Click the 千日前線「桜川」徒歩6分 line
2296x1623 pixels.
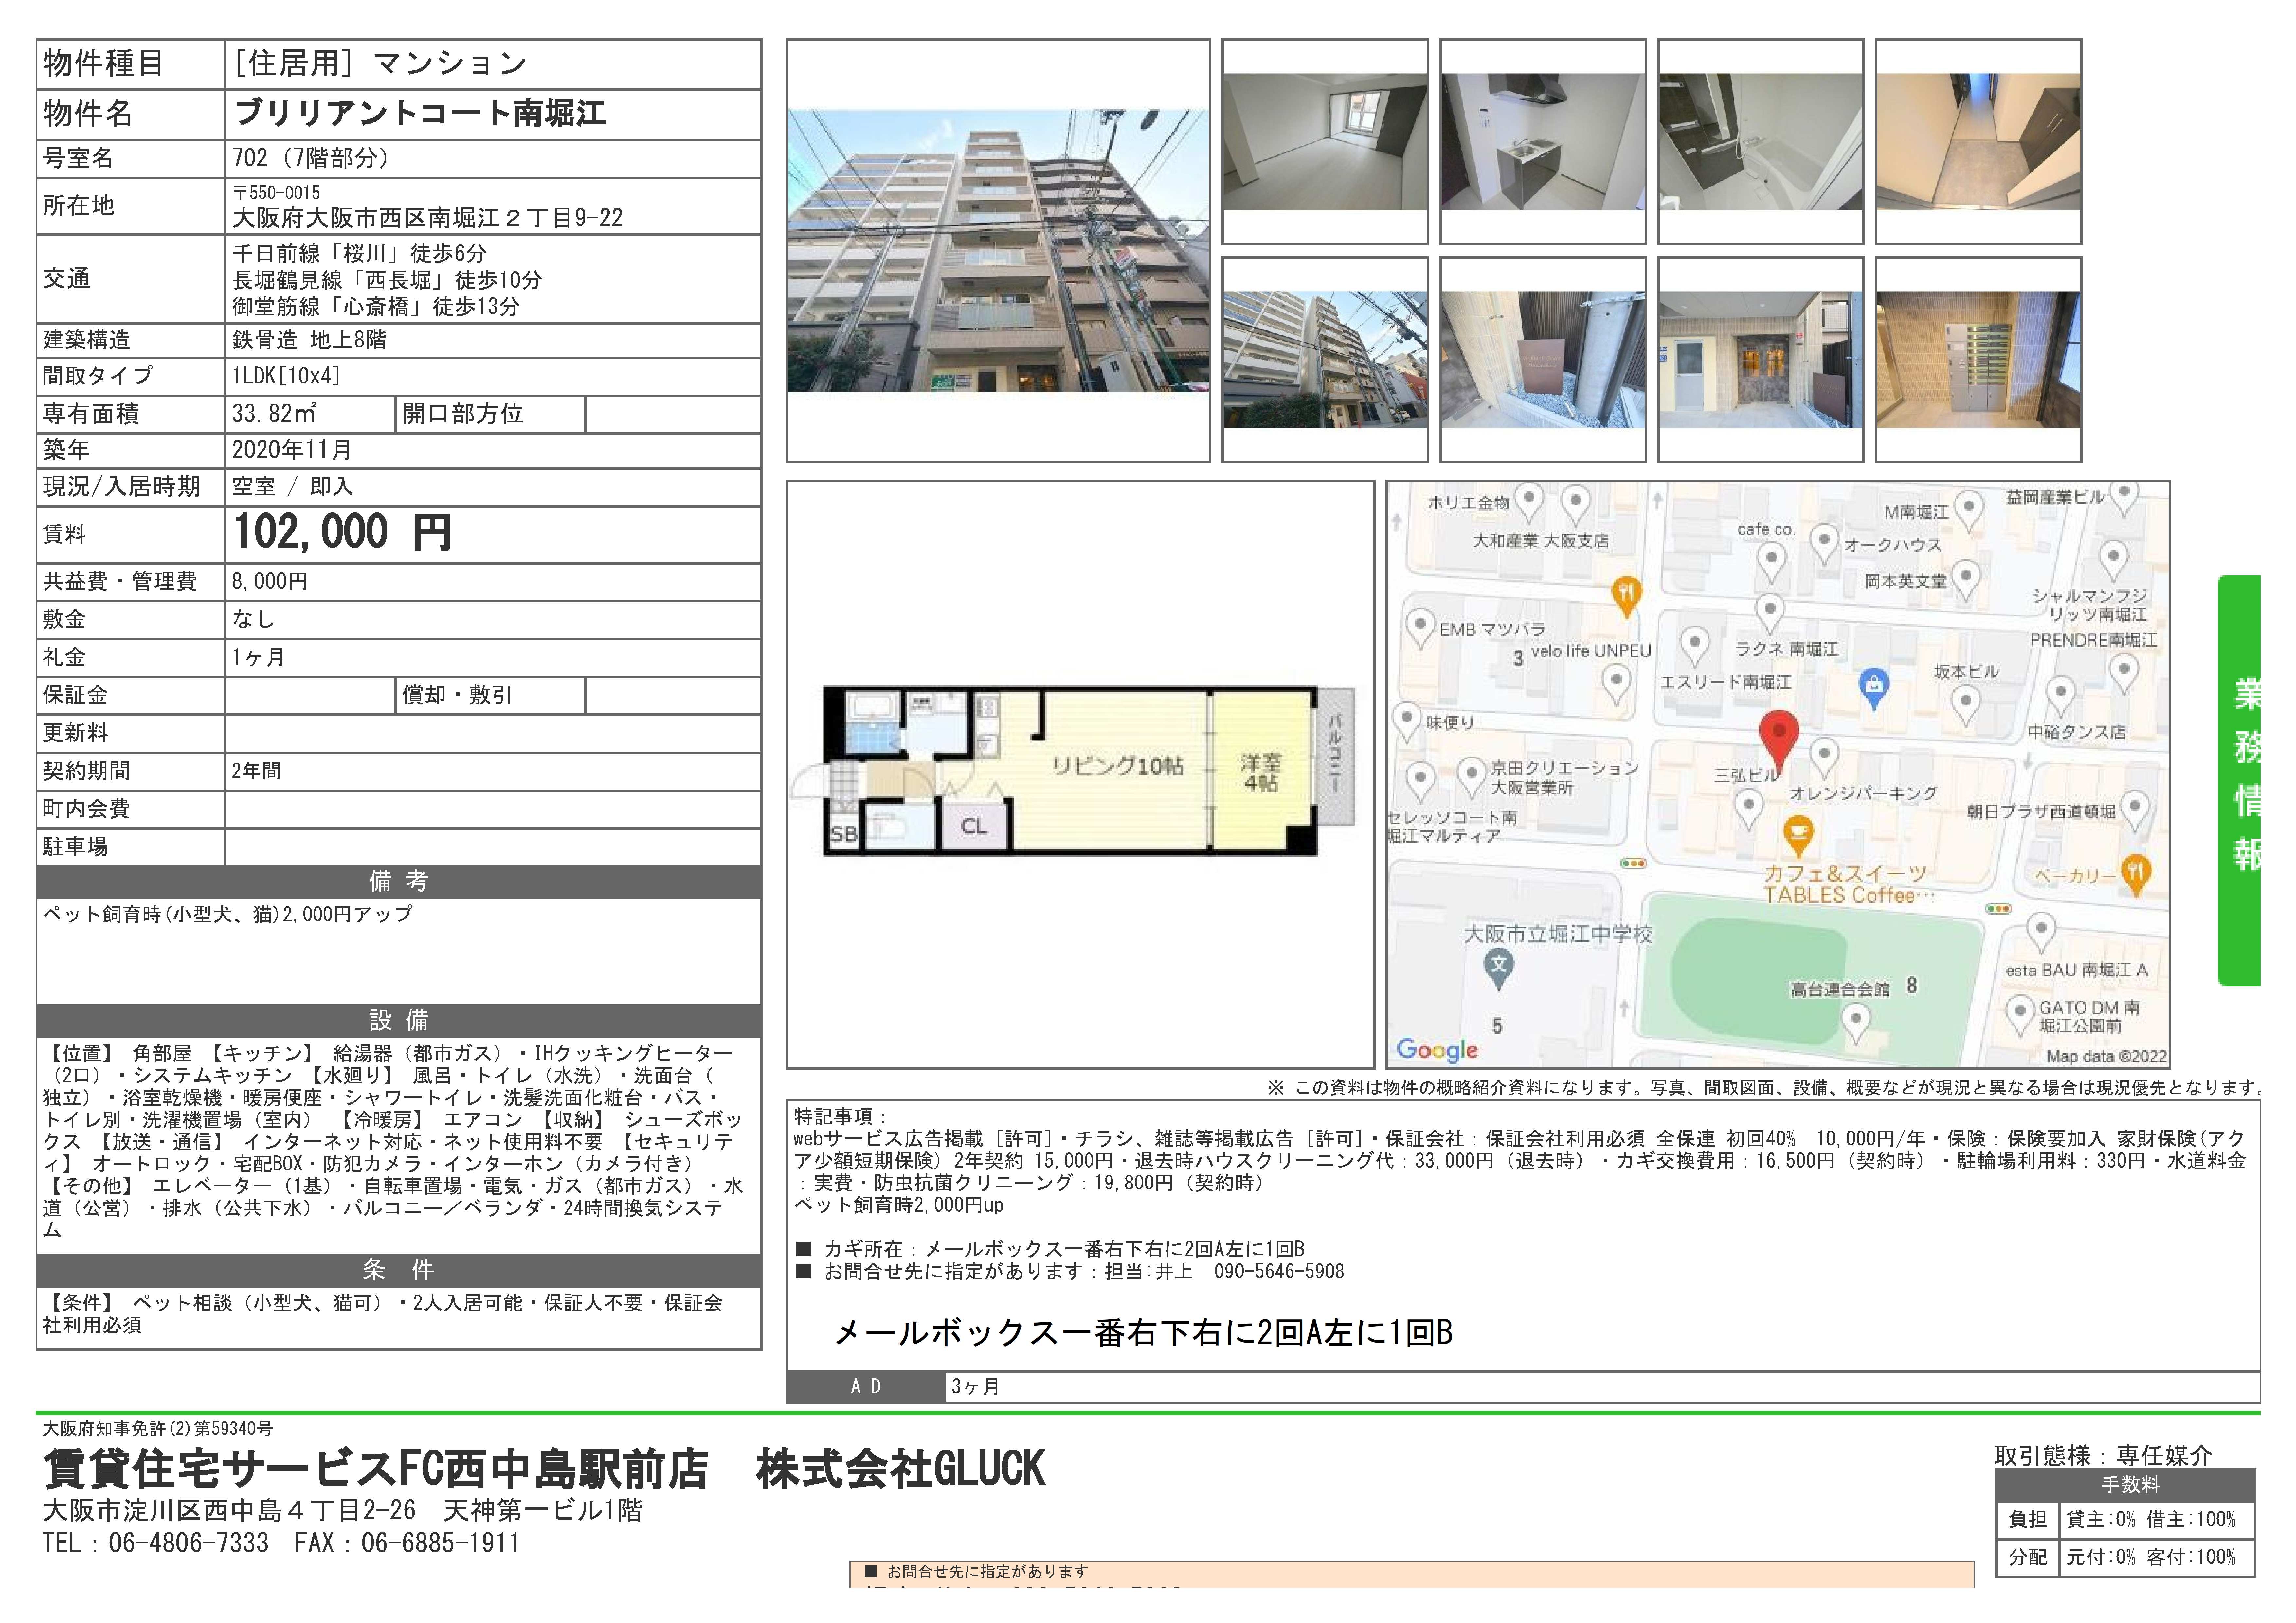click(x=360, y=254)
